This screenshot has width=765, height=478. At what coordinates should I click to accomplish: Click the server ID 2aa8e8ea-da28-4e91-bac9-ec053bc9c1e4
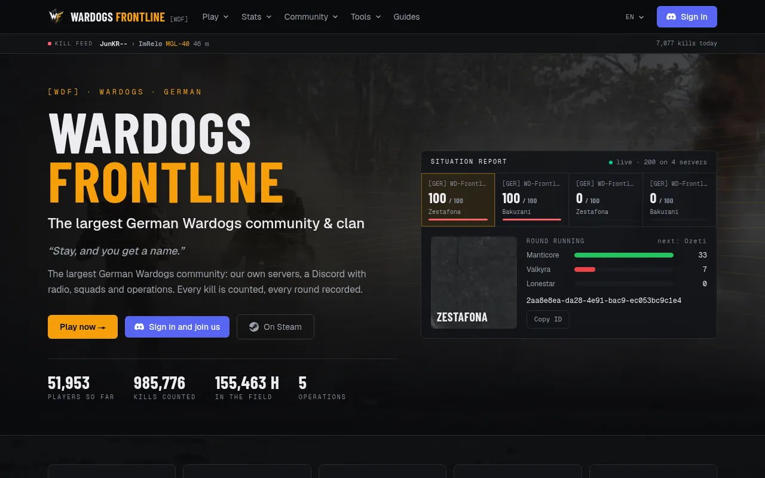pyautogui.click(x=604, y=301)
